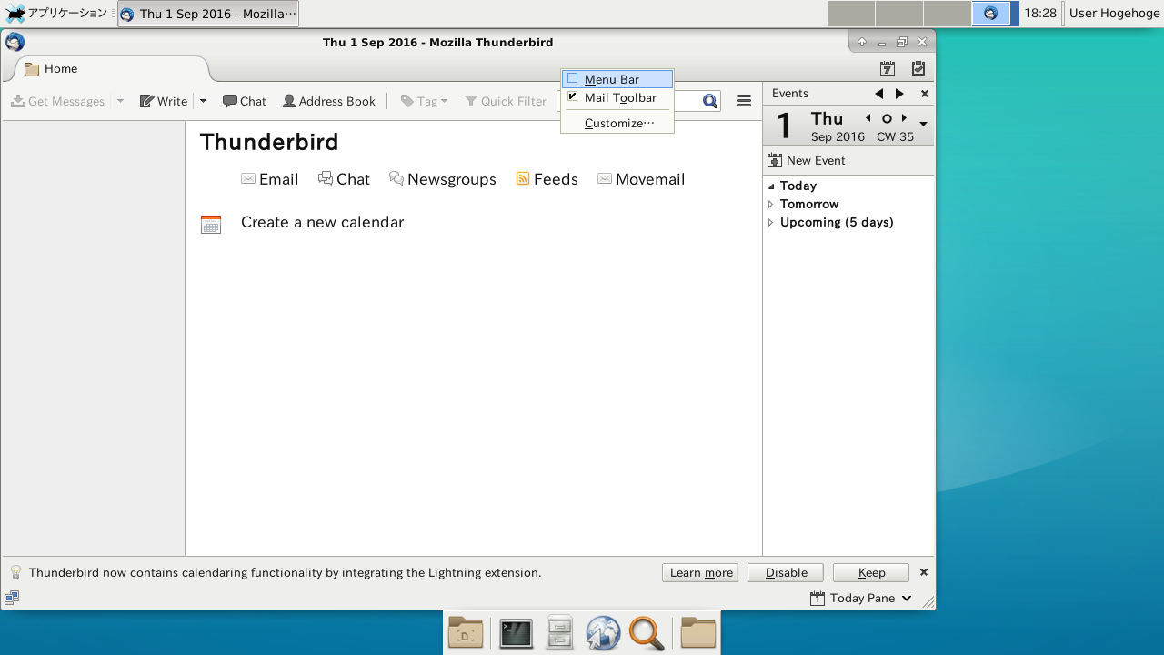1164x655 pixels.
Task: Expand the Tomorrow agenda section
Action: 771,205
